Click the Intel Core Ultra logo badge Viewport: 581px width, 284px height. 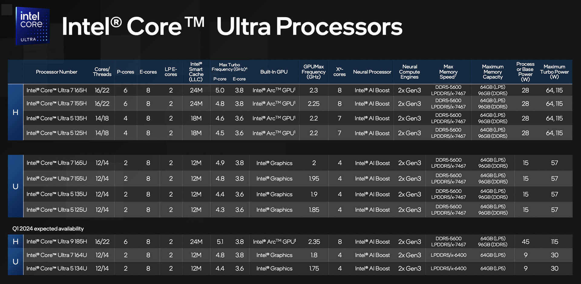[33, 26]
